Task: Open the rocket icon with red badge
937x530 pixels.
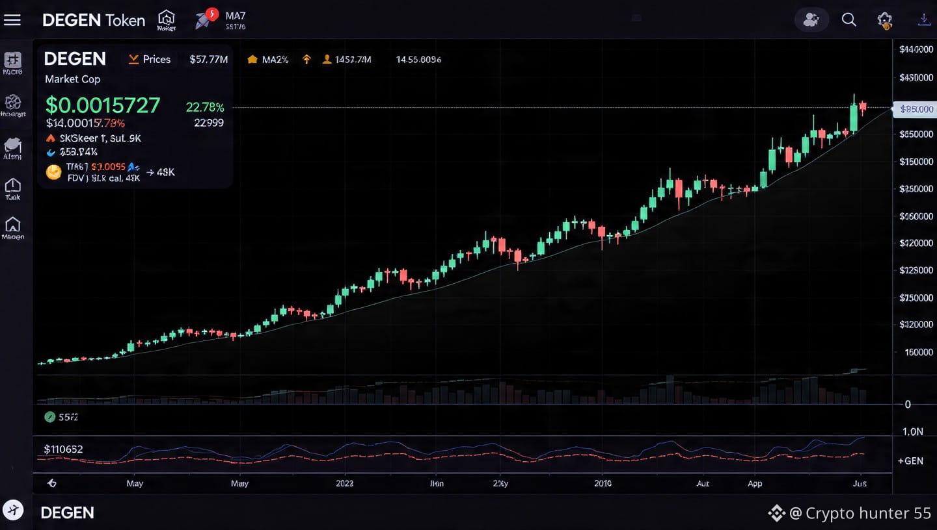Action: [205, 19]
